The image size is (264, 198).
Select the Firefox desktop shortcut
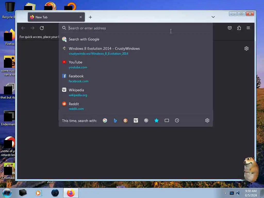pos(9,37)
